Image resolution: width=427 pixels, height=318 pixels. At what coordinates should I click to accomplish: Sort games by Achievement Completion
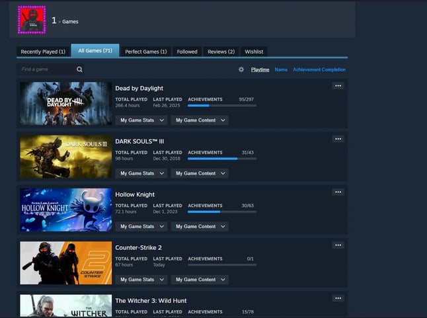[319, 69]
